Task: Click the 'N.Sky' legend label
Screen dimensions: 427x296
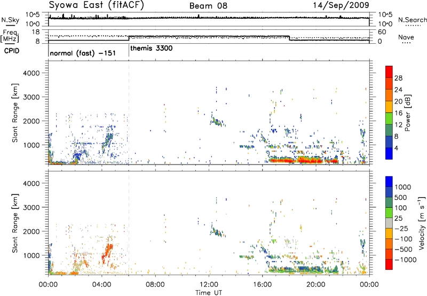Action: coord(10,20)
